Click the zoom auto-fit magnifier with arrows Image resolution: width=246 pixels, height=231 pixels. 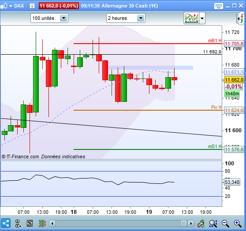[213, 224]
